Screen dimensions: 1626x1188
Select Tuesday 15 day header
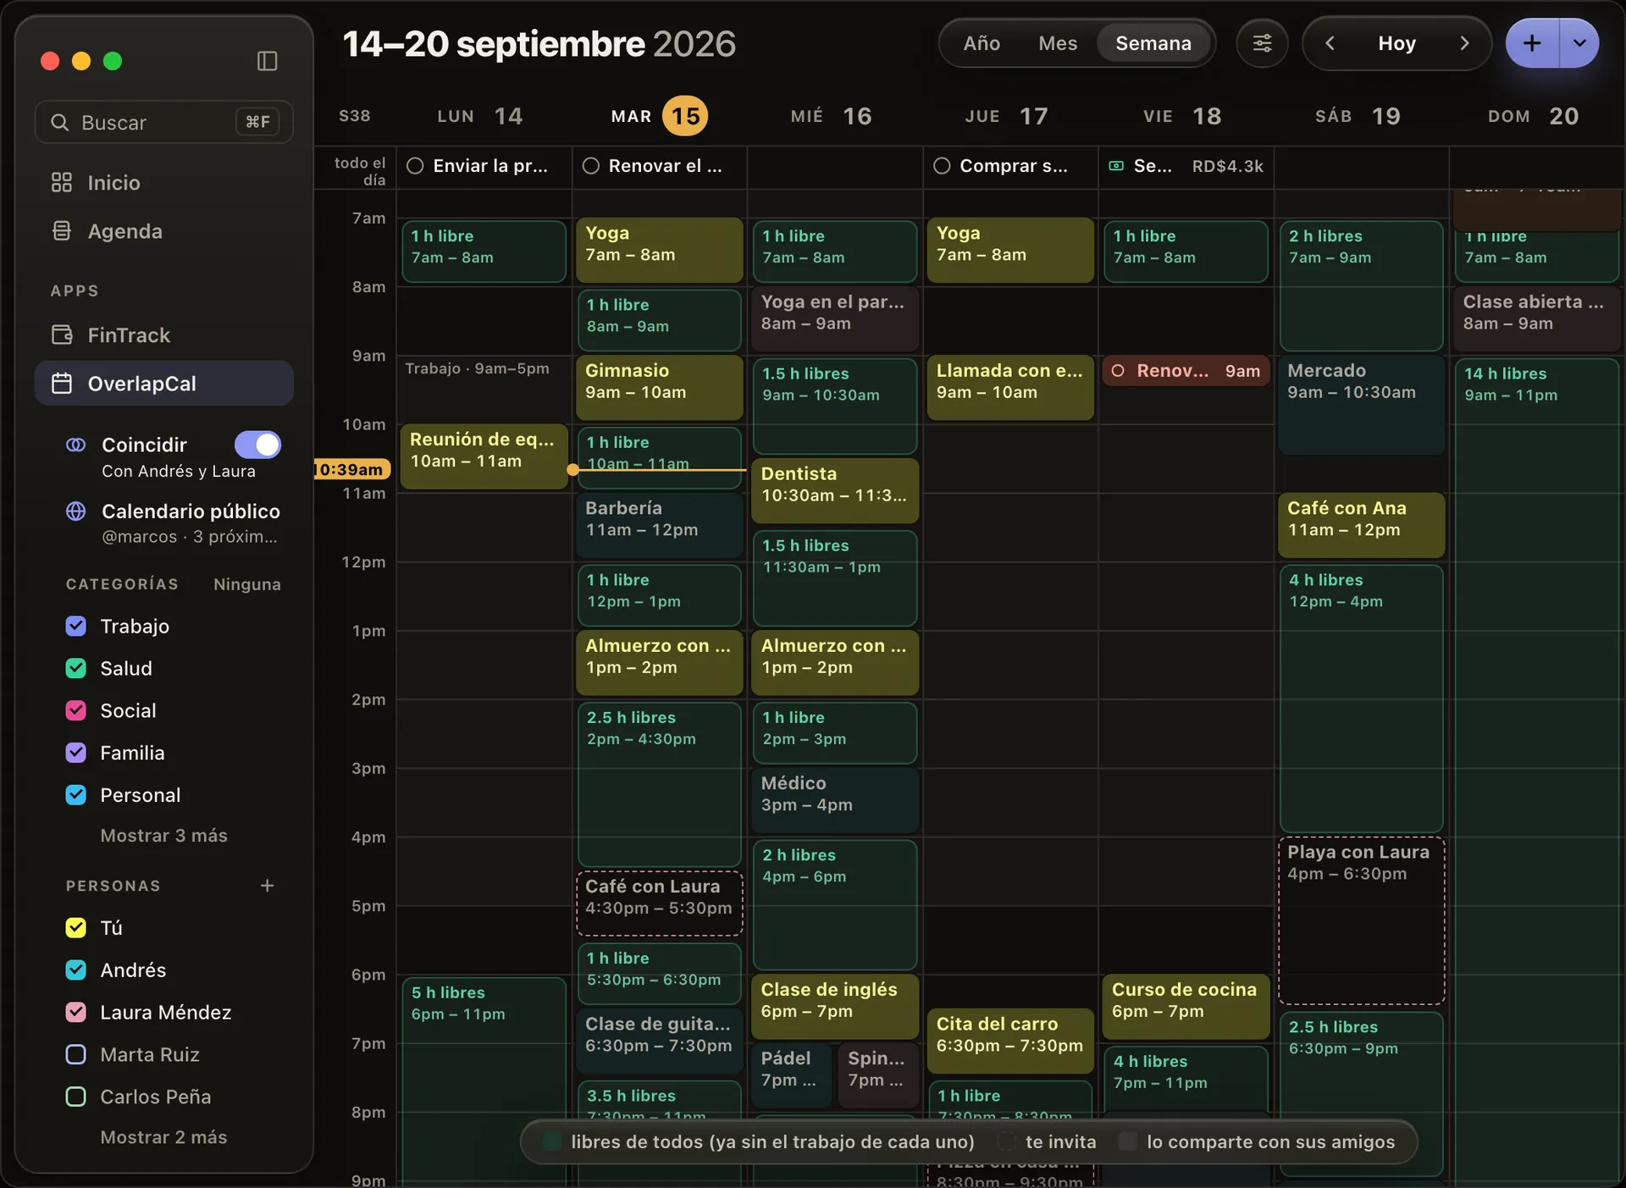[x=659, y=116]
